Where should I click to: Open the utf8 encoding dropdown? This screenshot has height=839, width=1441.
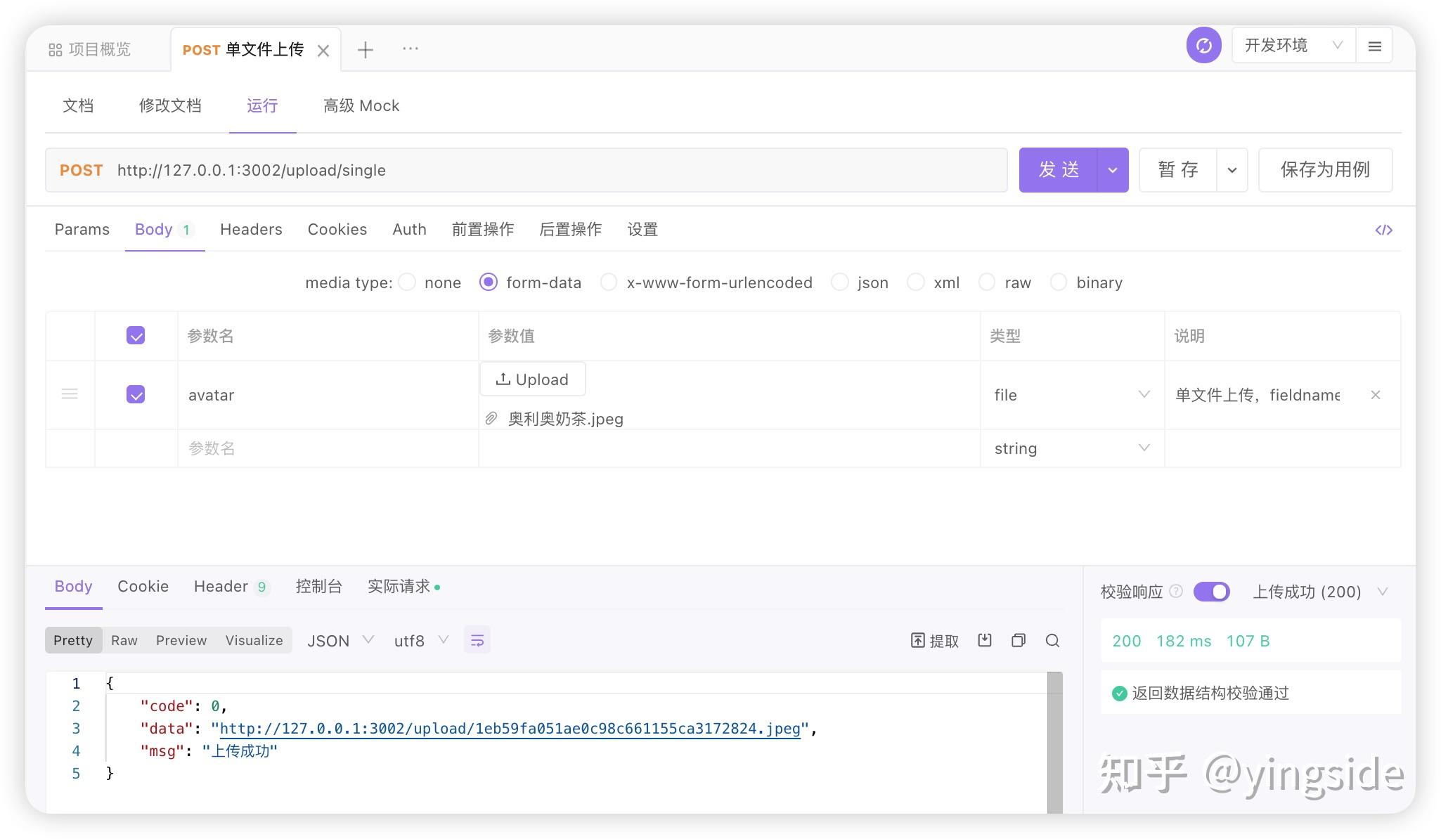421,641
